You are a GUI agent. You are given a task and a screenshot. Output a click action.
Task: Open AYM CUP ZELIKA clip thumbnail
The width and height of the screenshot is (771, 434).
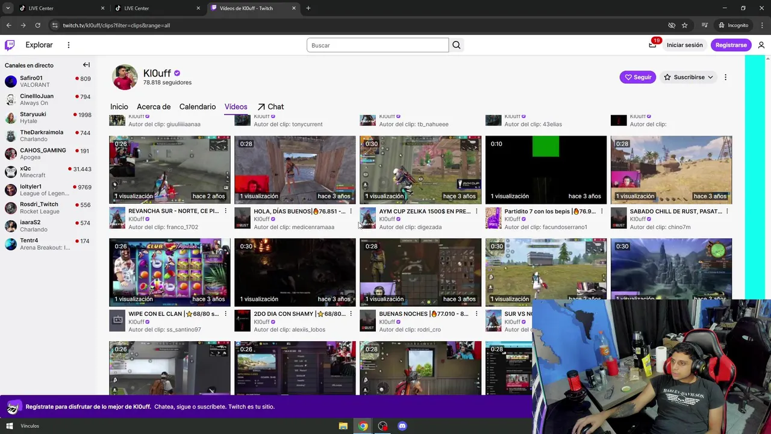[420, 170]
